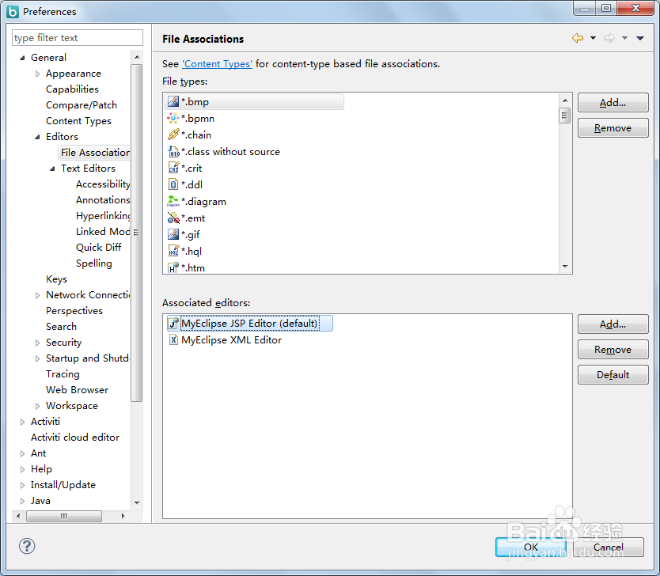Select MyEclipse XML Editor entry
Screen dimensions: 660x576
231,340
